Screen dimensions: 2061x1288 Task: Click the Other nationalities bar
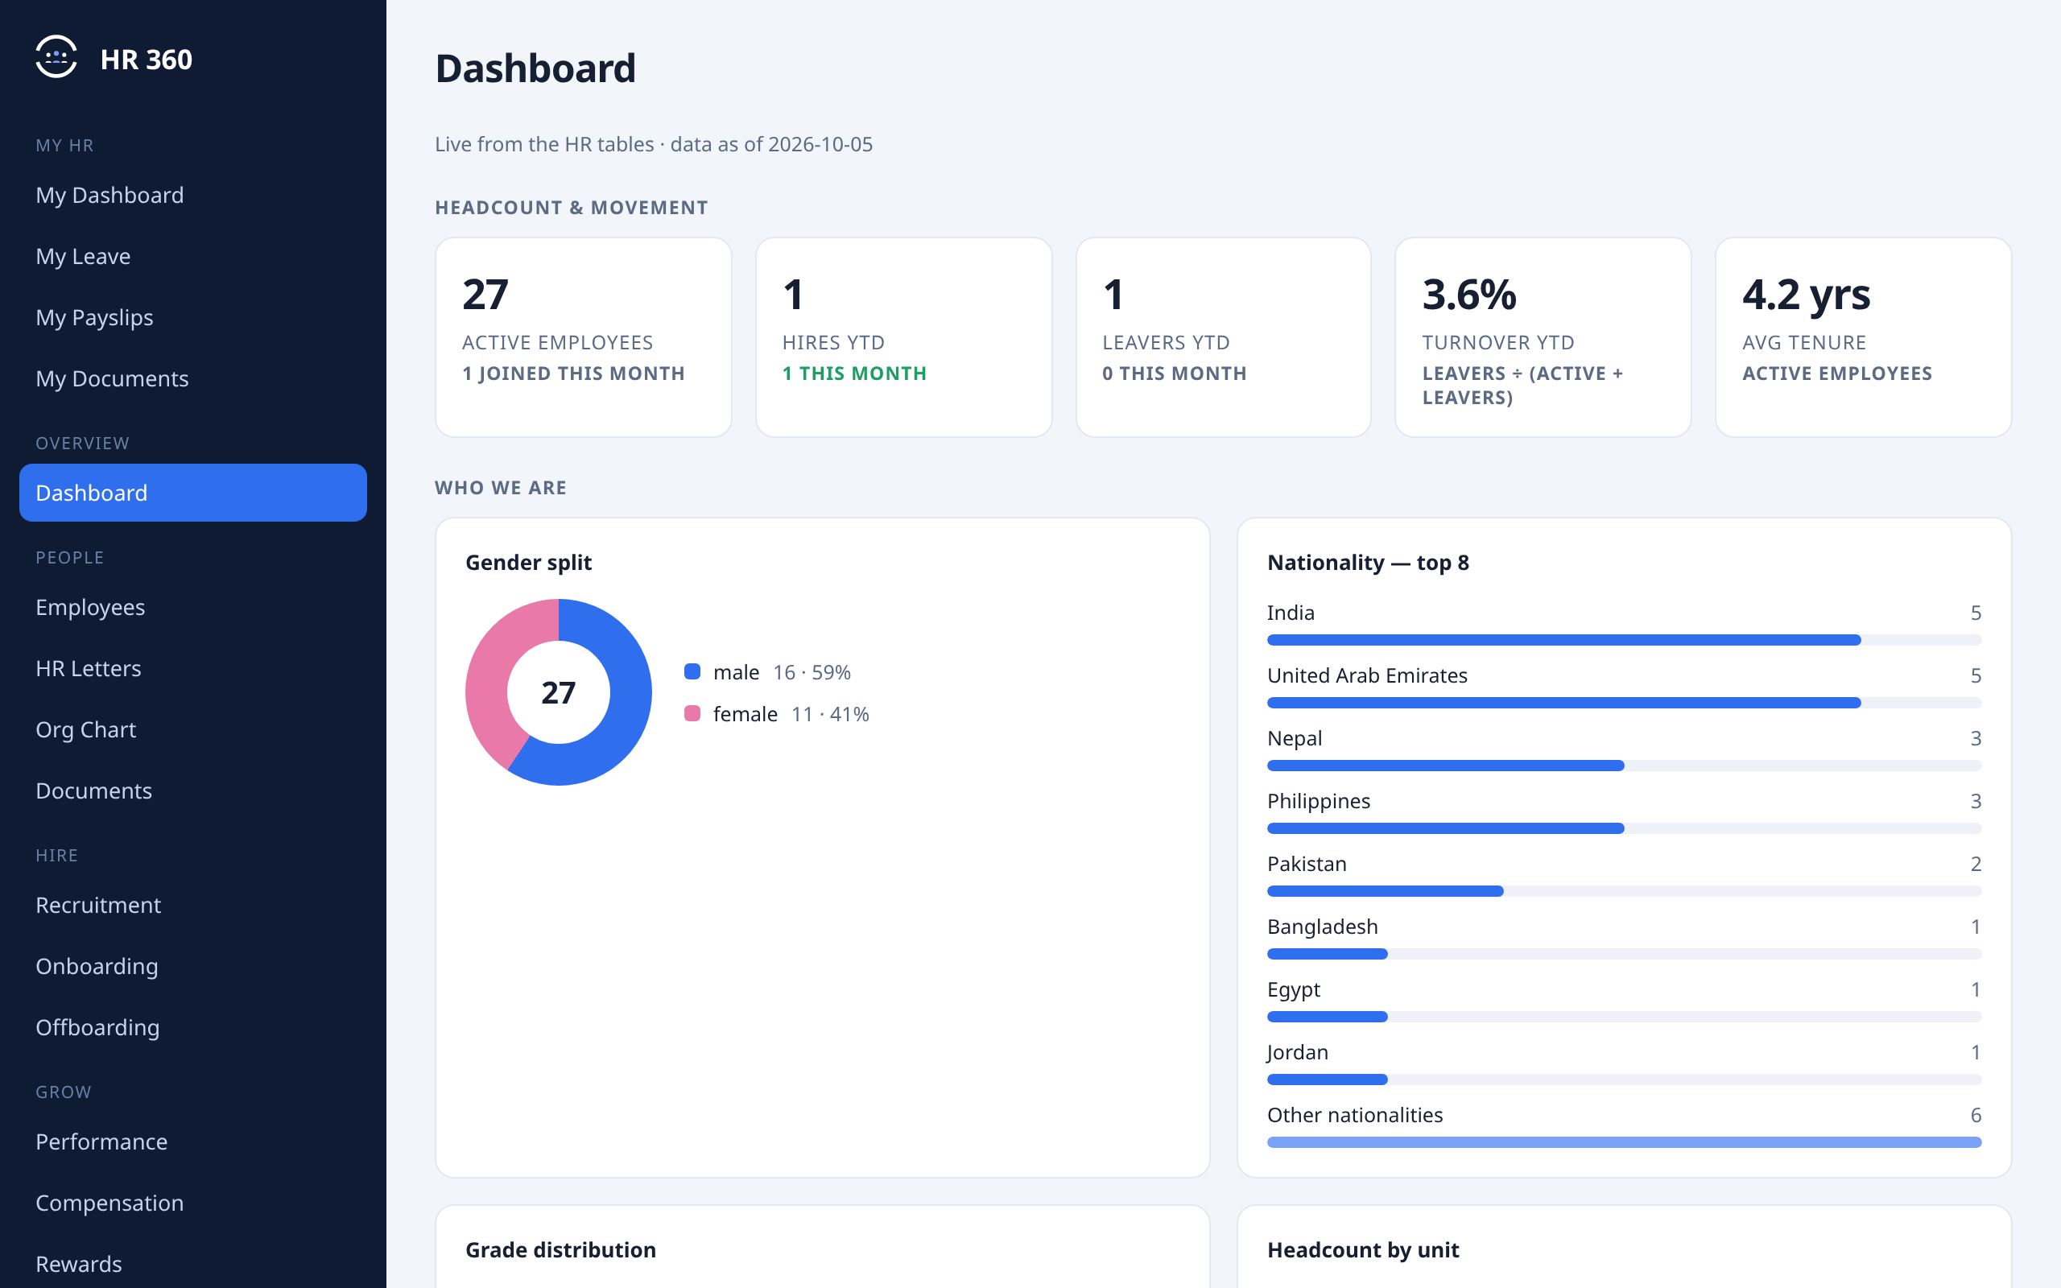point(1623,1142)
